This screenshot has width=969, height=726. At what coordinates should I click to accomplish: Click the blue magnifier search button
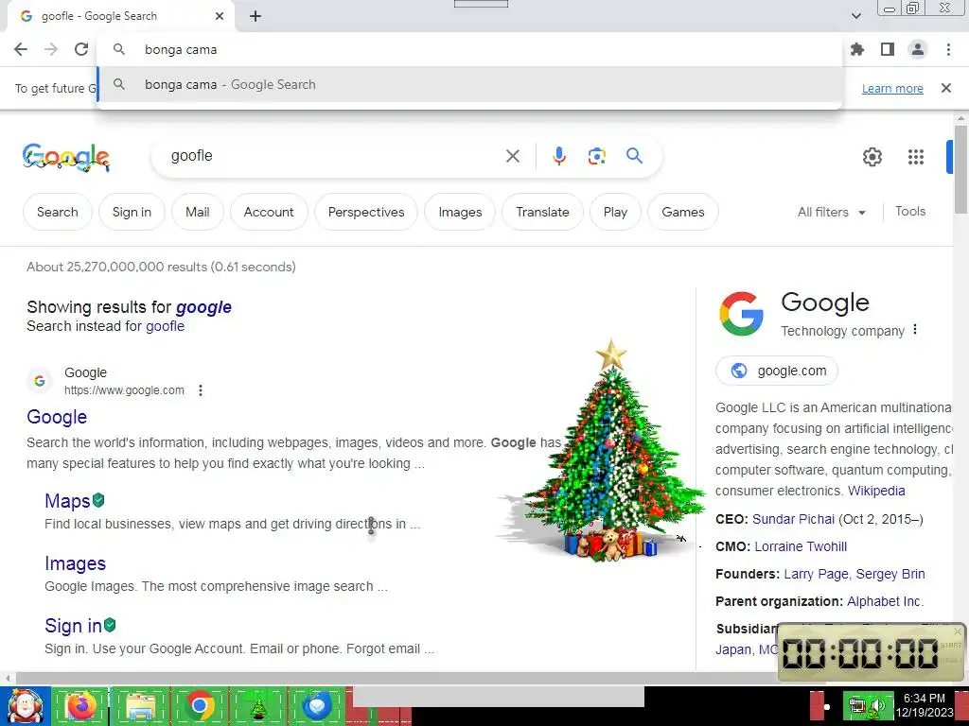point(634,156)
